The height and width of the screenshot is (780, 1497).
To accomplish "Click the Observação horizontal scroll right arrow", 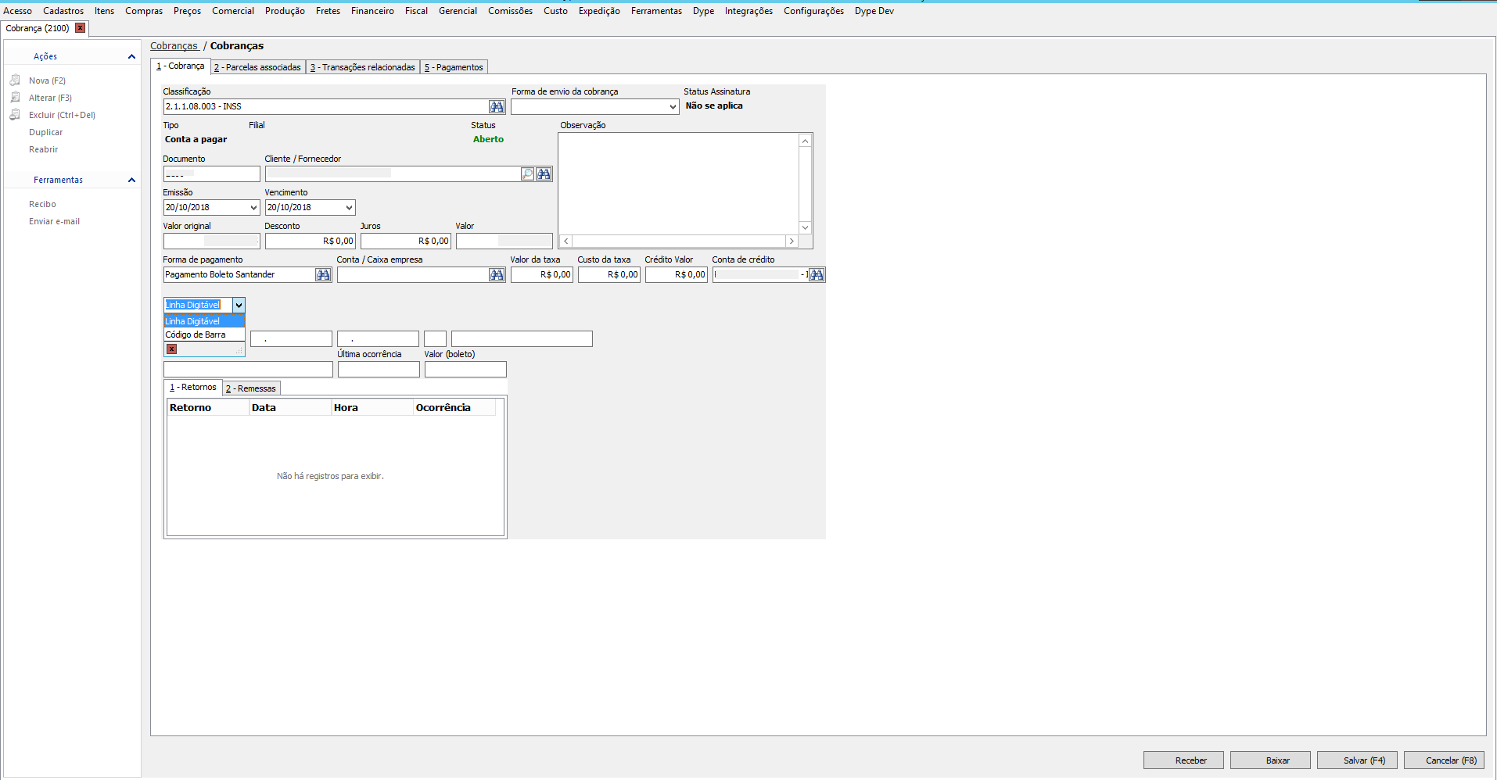I will (x=792, y=242).
